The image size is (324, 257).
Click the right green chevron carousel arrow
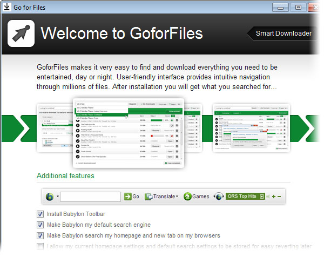(304, 128)
